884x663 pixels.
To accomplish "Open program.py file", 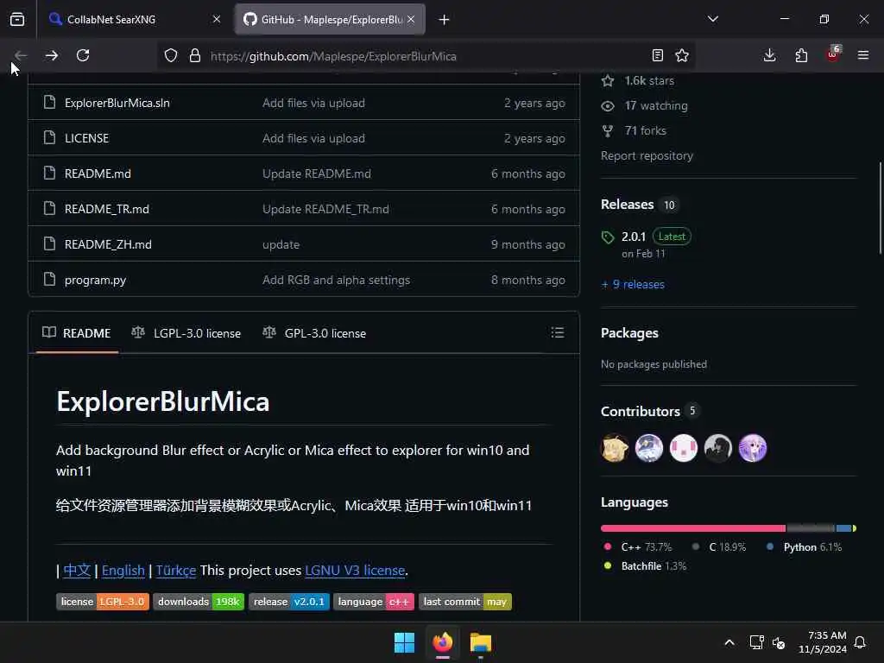I will [x=95, y=281].
